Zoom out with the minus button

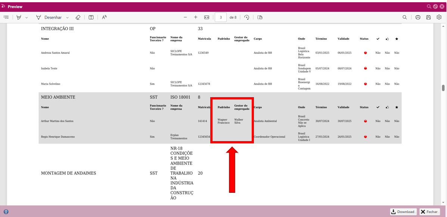(185, 17)
